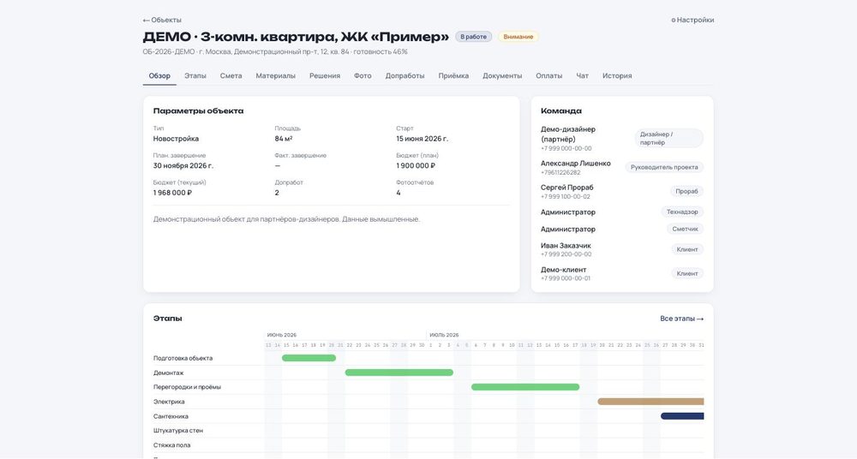
Task: Open Все этапы link
Action: point(681,319)
